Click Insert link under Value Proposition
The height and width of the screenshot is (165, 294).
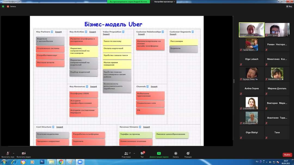(x=106, y=34)
